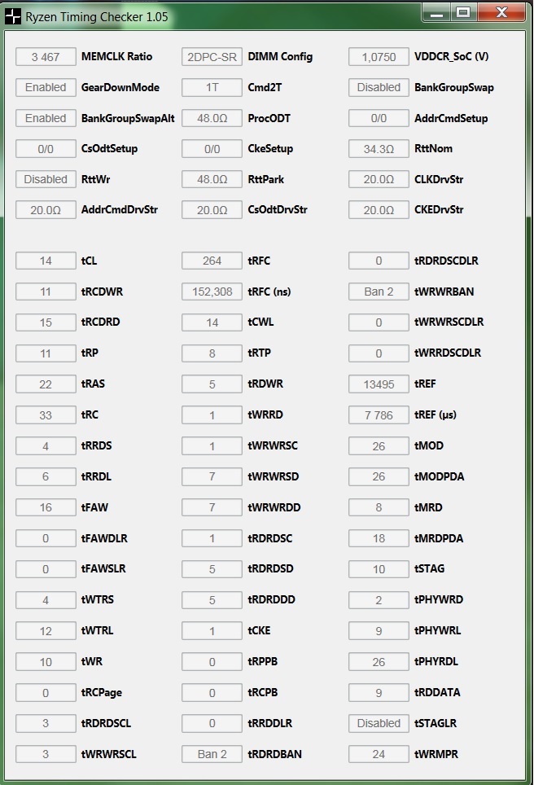Select the tWR 10 value field
The width and height of the screenshot is (534, 785).
coord(46,662)
